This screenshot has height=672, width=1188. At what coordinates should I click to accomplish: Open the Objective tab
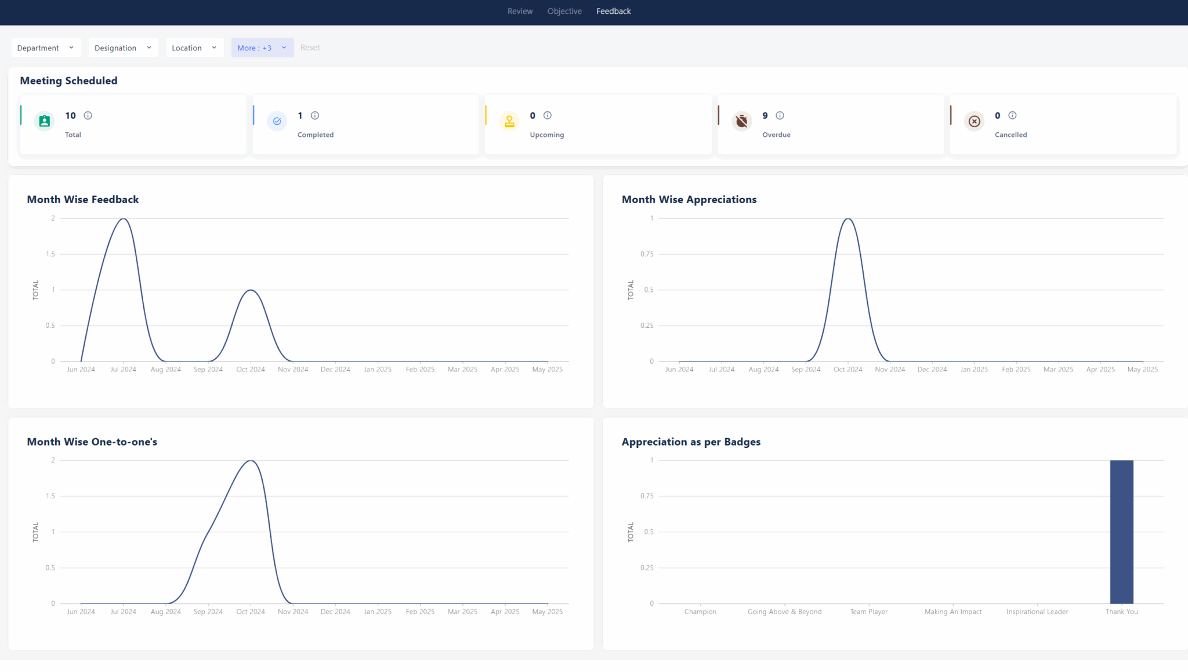(x=564, y=11)
